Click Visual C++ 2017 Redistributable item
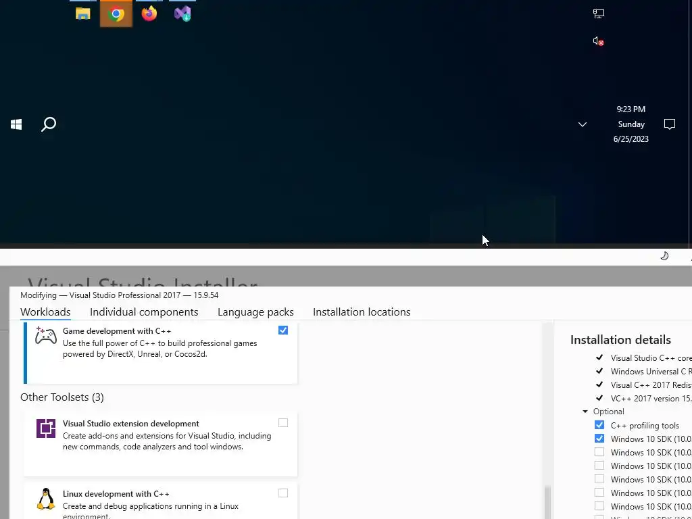 (651, 385)
